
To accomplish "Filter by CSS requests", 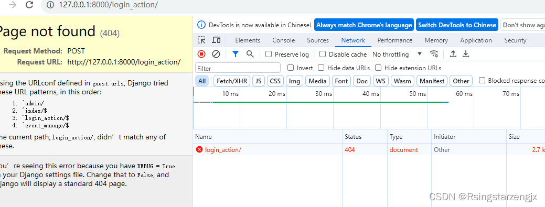I will (x=275, y=81).
